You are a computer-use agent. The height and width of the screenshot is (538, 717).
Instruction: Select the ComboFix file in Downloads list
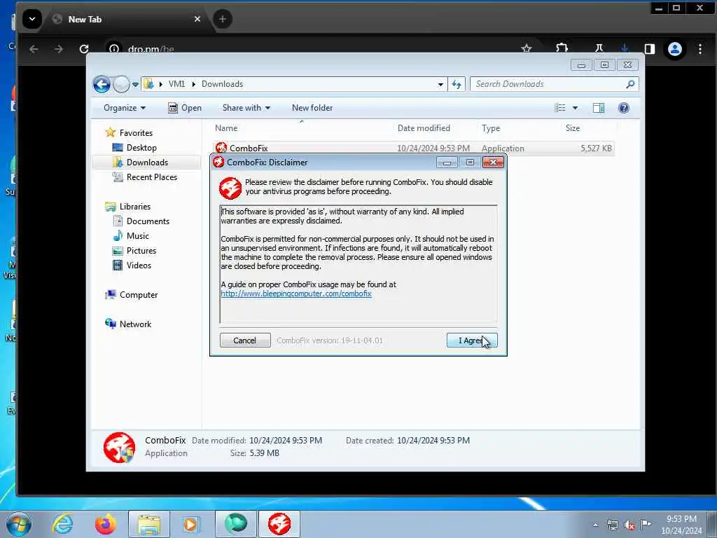413,149
